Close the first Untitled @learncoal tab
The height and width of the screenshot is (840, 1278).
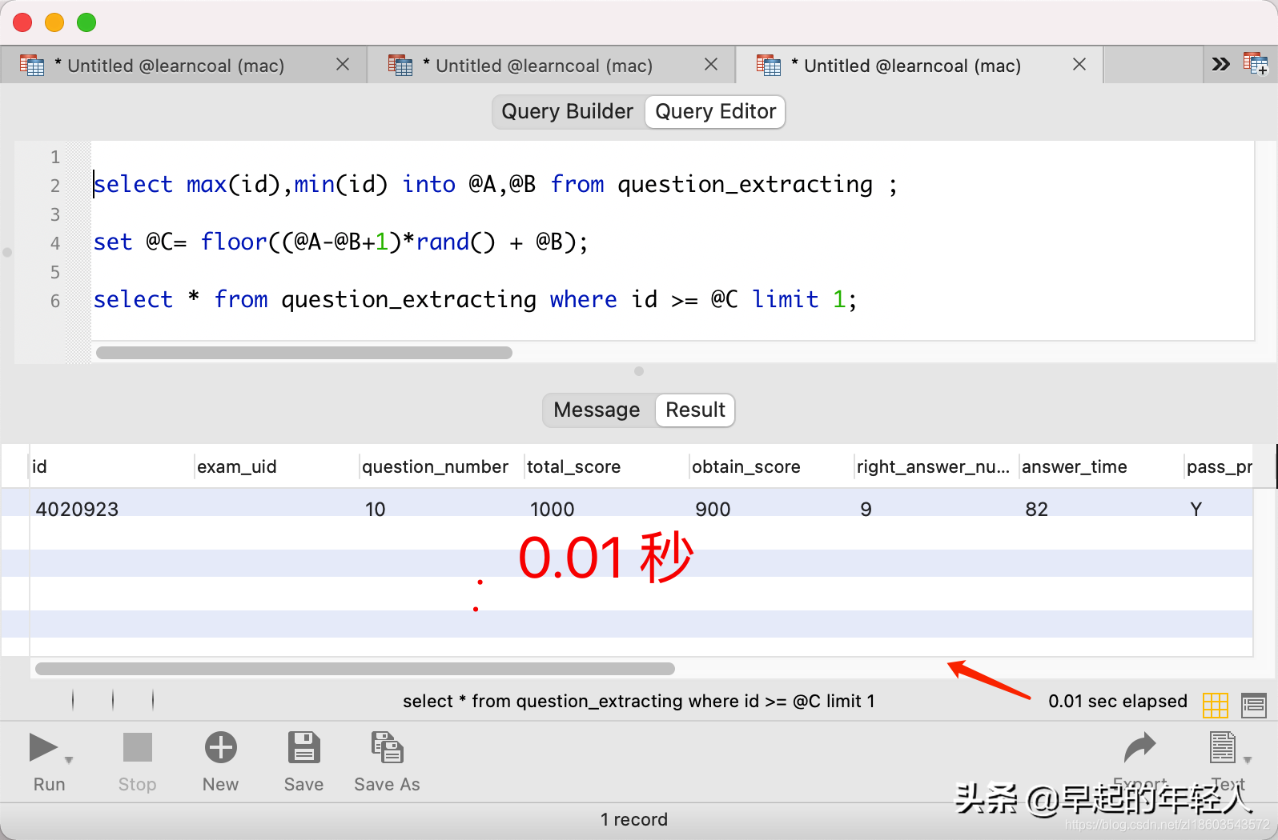click(x=343, y=64)
